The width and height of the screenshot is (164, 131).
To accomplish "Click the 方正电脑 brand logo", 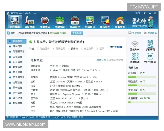I will tap(116, 47).
